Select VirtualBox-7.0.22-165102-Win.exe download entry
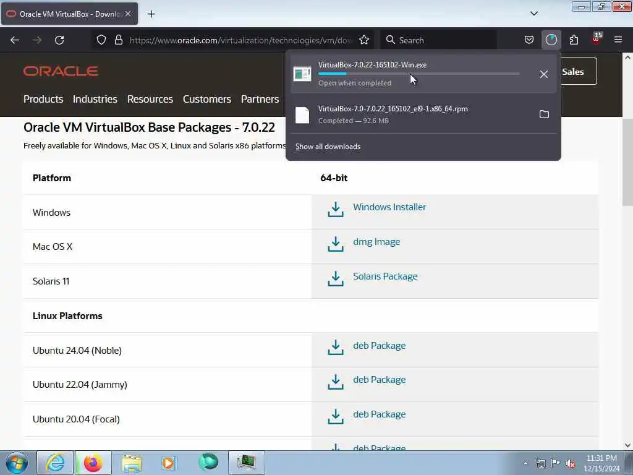633x475 pixels. click(x=423, y=74)
